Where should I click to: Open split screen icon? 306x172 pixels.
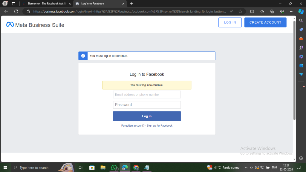(x=252, y=11)
